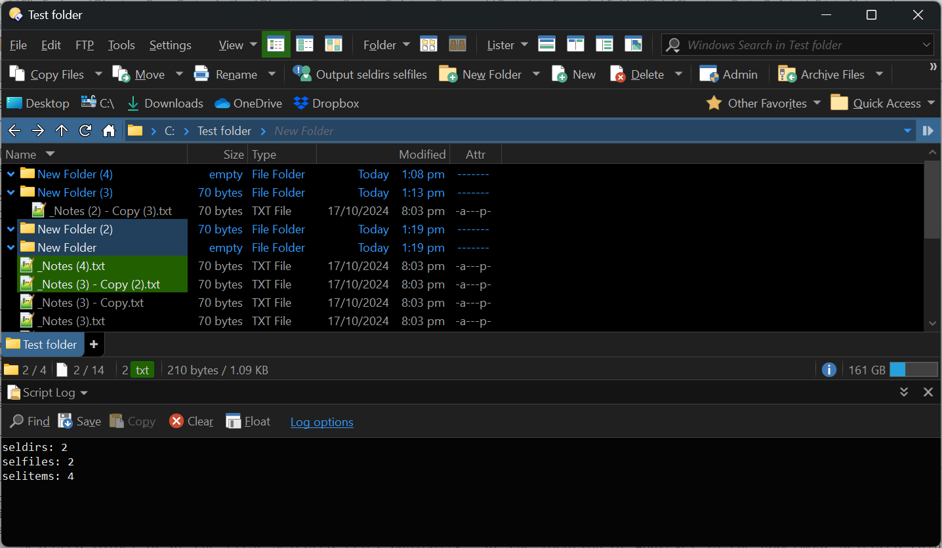
Task: Click the Details view mode icon
Action: 276,45
